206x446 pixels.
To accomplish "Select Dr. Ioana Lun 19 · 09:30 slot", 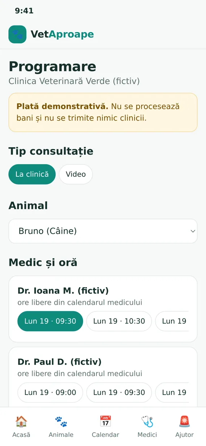I will click(50, 321).
